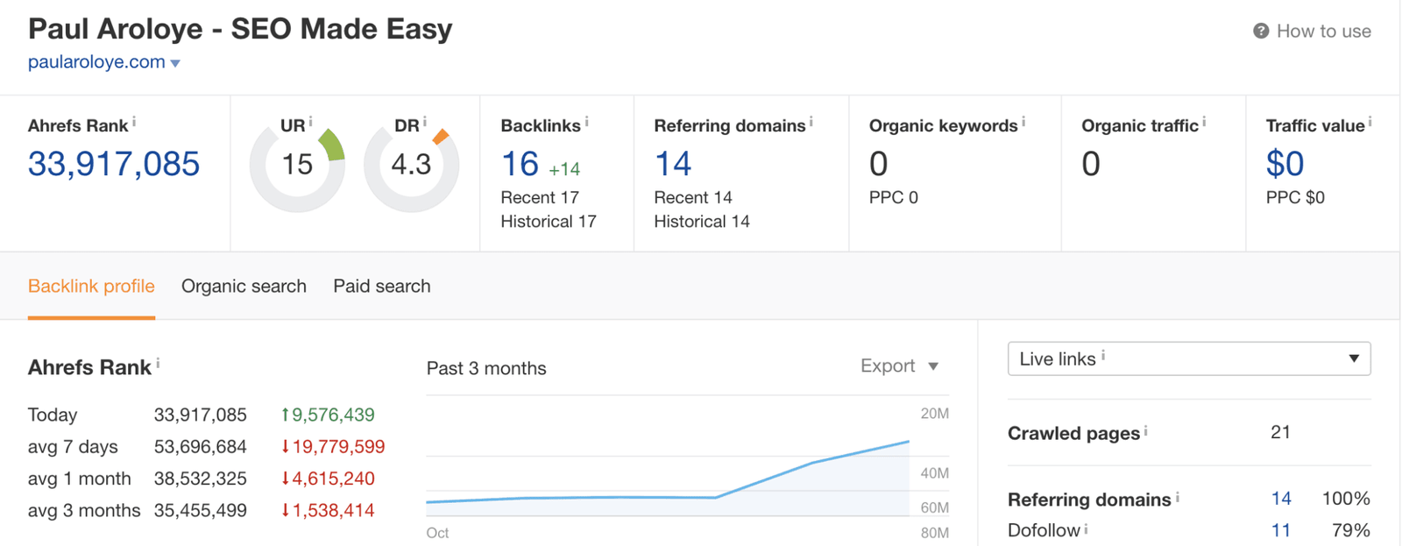Click the How to use question mark icon
The image size is (1402, 546).
(1261, 32)
